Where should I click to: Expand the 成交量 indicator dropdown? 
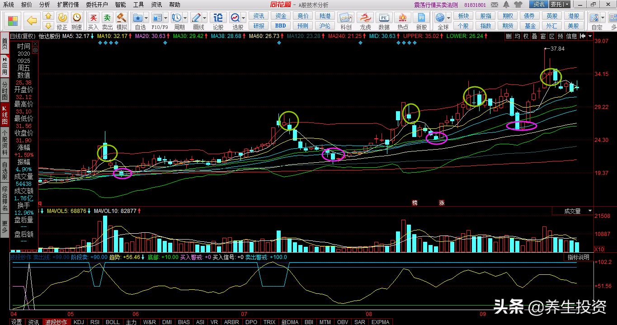click(x=590, y=211)
